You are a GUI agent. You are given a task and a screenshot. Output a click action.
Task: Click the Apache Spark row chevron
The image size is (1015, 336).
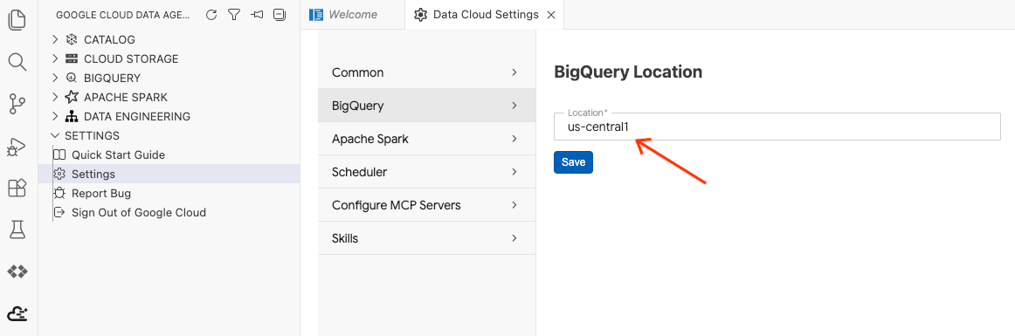click(x=514, y=139)
